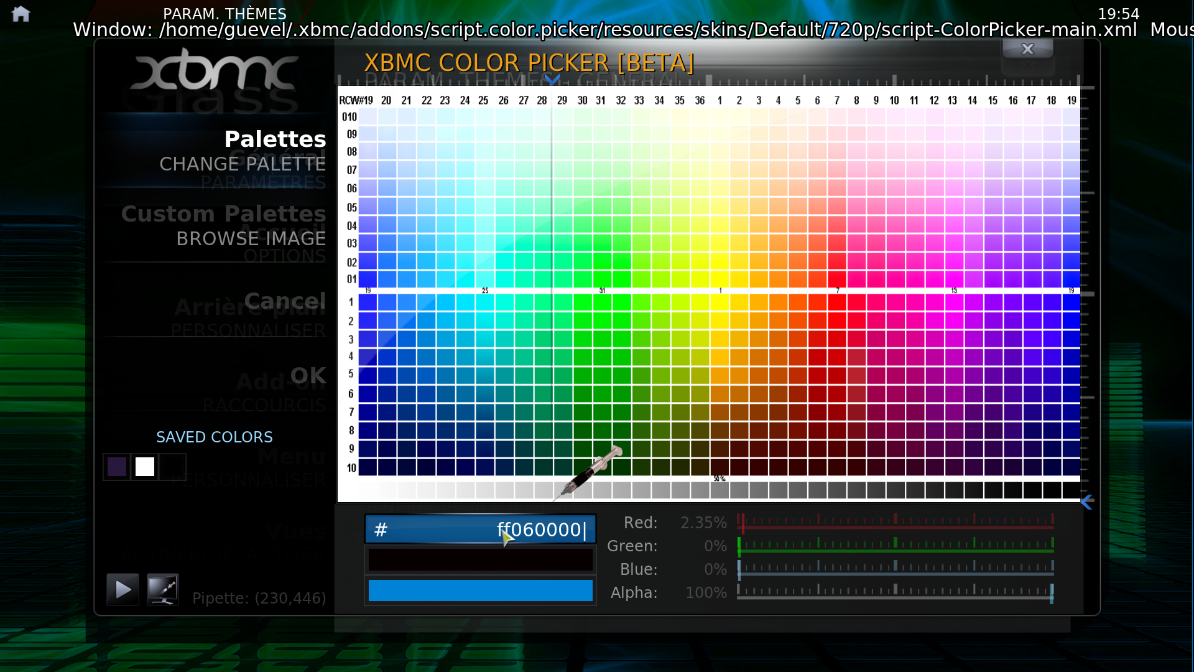
Task: Click the Alpha 100% value
Action: pos(706,593)
